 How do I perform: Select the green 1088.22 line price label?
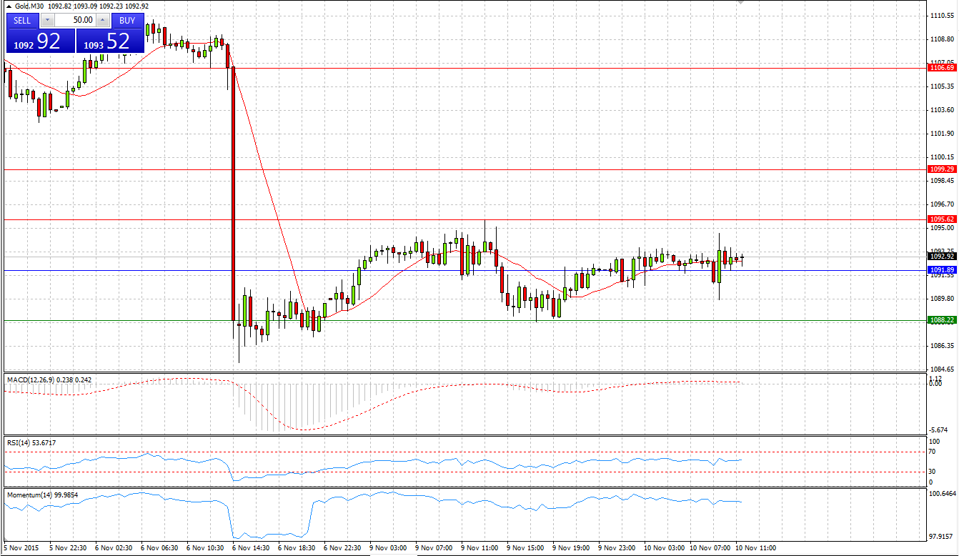click(942, 320)
